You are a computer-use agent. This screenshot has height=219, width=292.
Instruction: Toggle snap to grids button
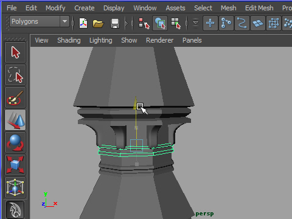tap(210, 23)
